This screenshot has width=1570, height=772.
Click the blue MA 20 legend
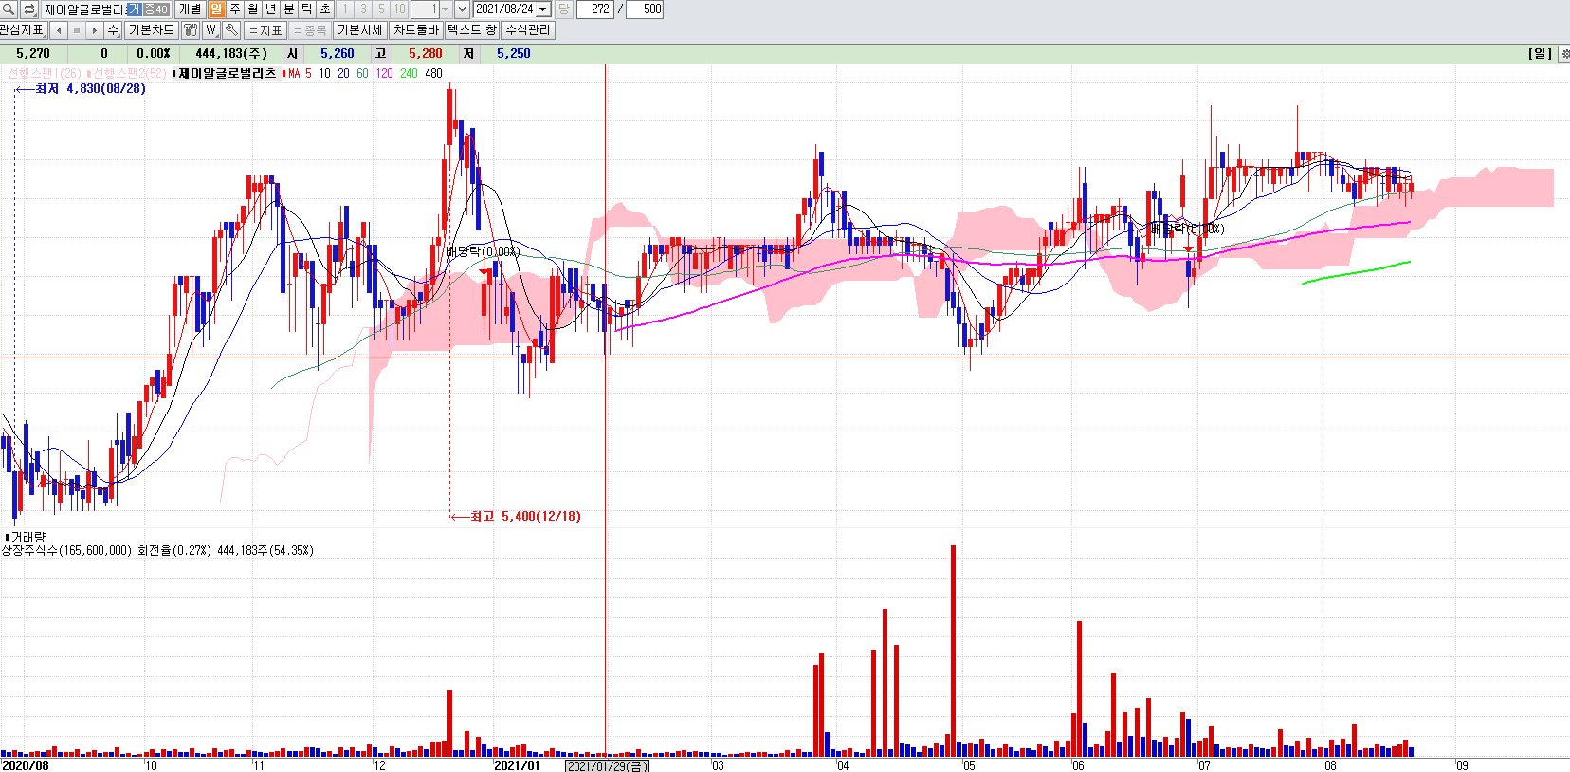pos(343,73)
